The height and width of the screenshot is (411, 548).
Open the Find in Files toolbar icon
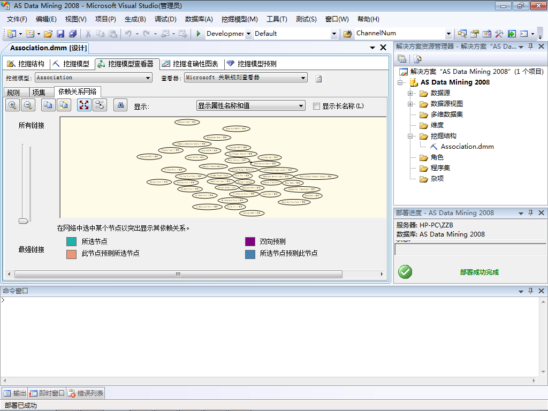click(x=347, y=34)
